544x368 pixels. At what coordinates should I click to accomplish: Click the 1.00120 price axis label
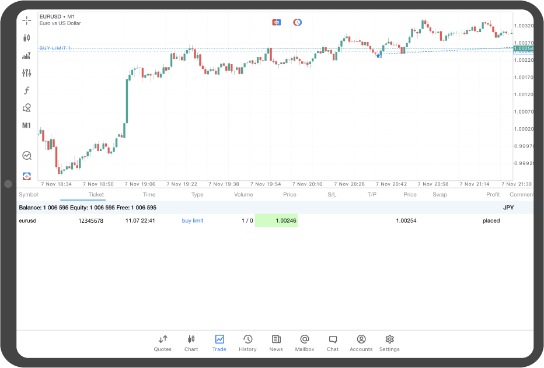coord(524,94)
